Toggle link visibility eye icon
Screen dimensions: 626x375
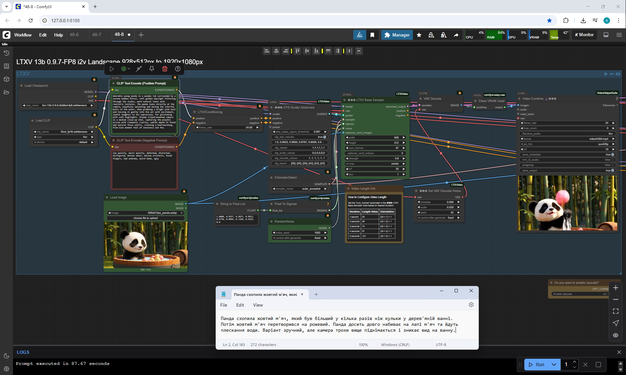coord(616,335)
